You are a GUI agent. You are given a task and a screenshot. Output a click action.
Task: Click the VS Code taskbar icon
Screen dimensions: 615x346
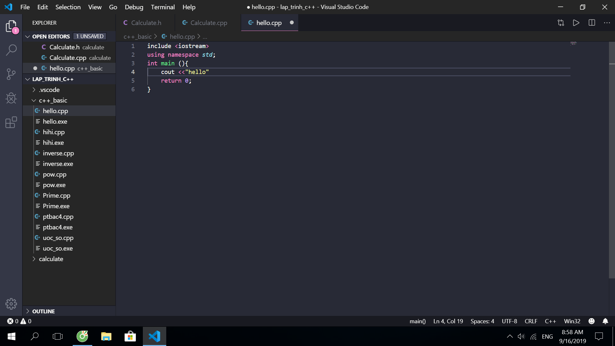click(154, 336)
